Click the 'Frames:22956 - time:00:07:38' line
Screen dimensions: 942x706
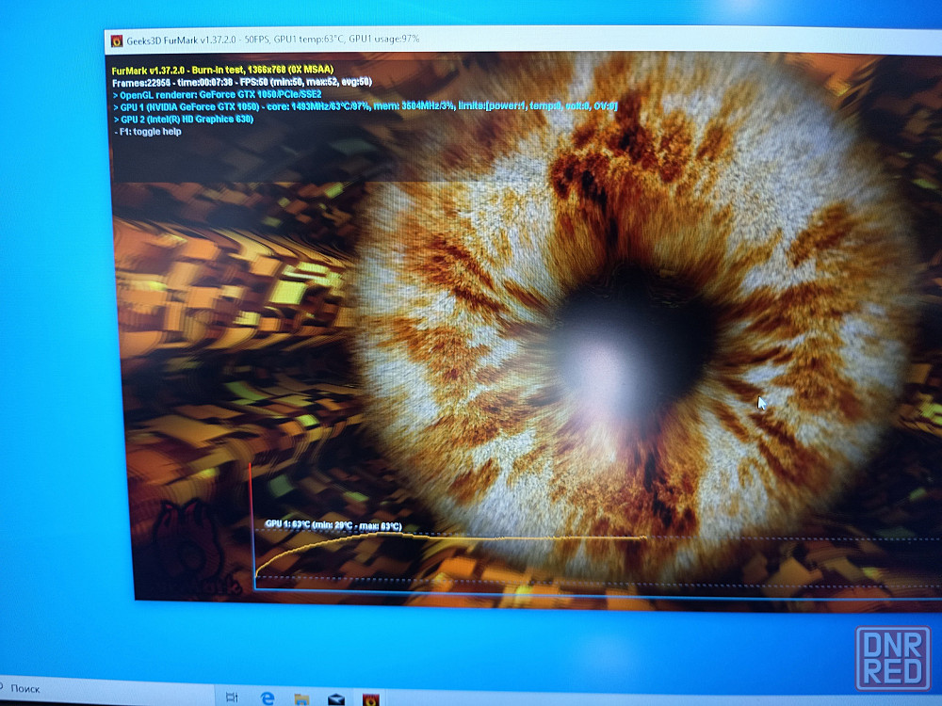point(241,82)
